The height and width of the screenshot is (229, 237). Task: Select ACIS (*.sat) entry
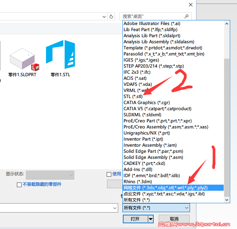(173, 78)
